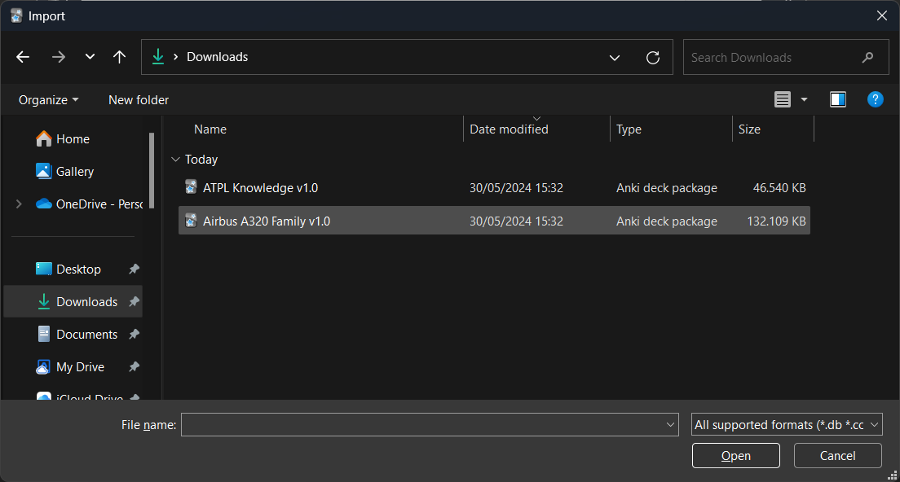Refresh the Downloads folder

[x=653, y=57]
